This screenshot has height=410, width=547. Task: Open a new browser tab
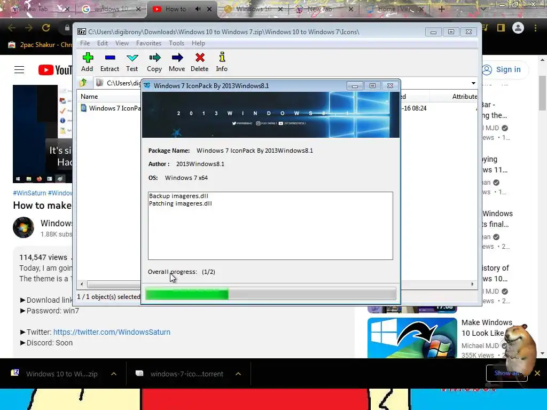click(441, 9)
